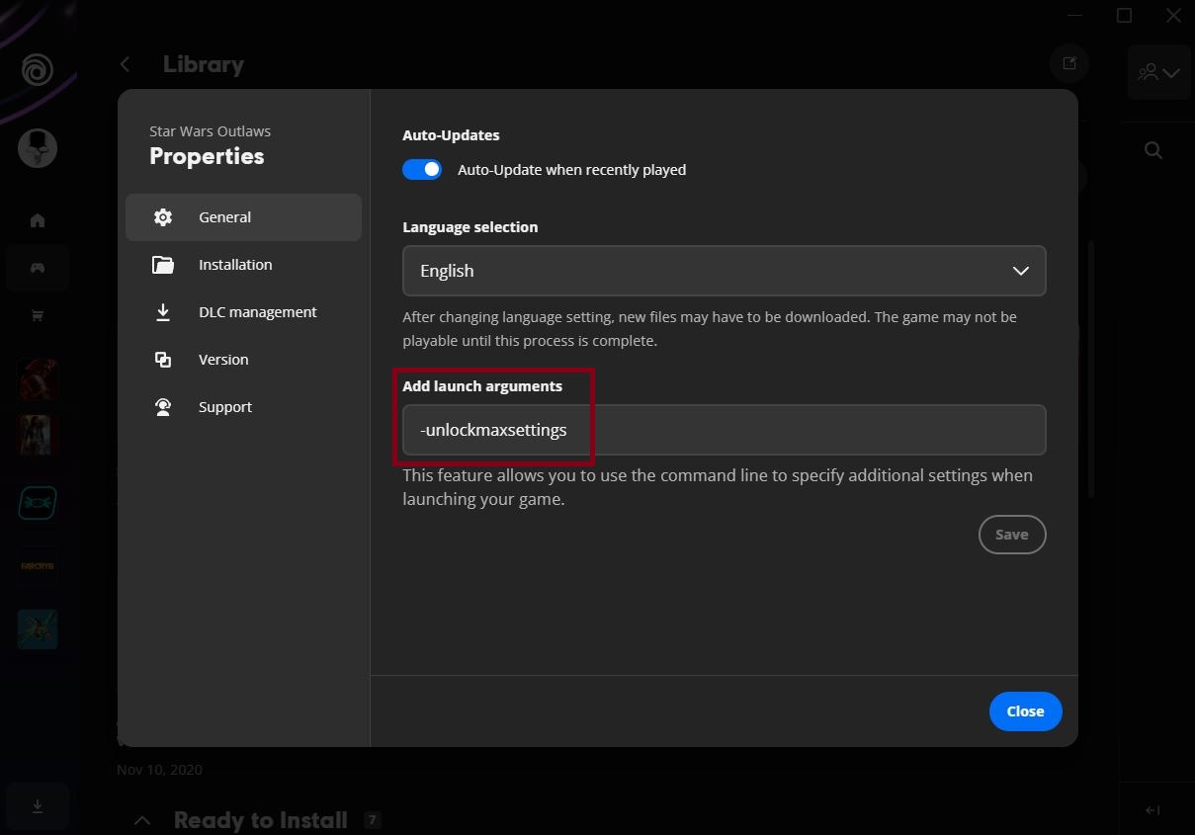The width and height of the screenshot is (1195, 835).
Task: Click the 'Nov 10, 2020' date text
Action: 159,770
